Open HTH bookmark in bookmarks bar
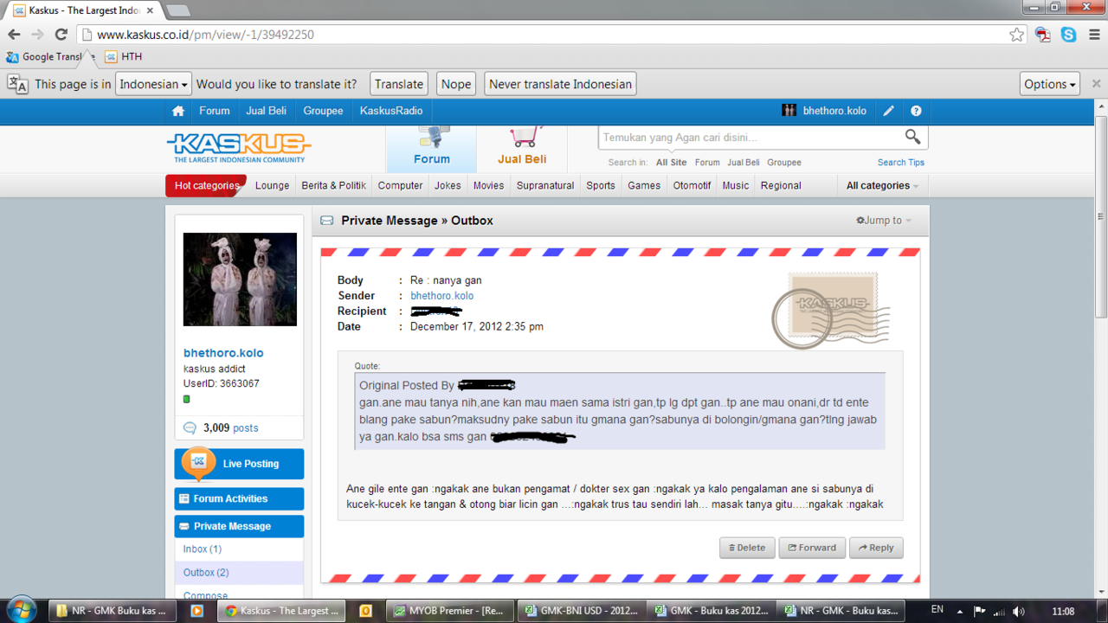The width and height of the screenshot is (1108, 623). 123,57
